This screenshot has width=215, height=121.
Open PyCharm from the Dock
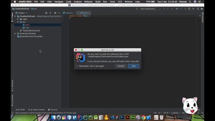[x=90, y=117]
